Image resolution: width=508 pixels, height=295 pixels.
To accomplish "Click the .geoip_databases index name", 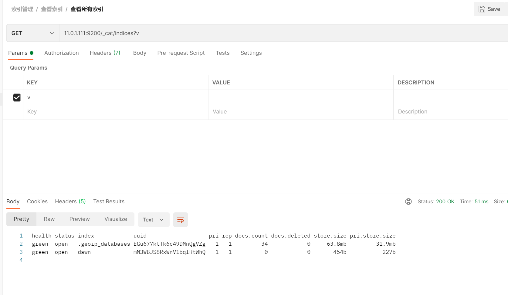I will click(x=104, y=244).
